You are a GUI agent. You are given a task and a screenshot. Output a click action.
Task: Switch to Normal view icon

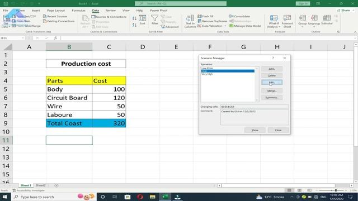[x=289, y=190]
